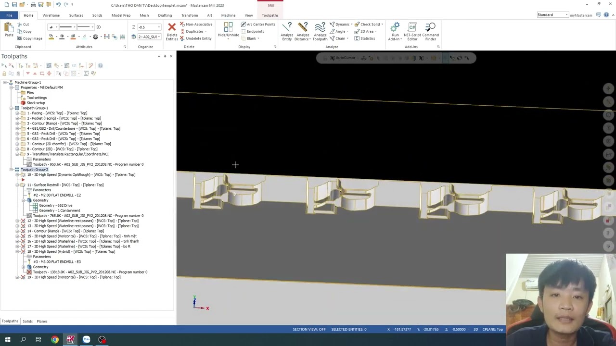Expand operation 3 - Contour (Ramp) in Group-1
Screen dimensions: 616x346
tap(17, 124)
